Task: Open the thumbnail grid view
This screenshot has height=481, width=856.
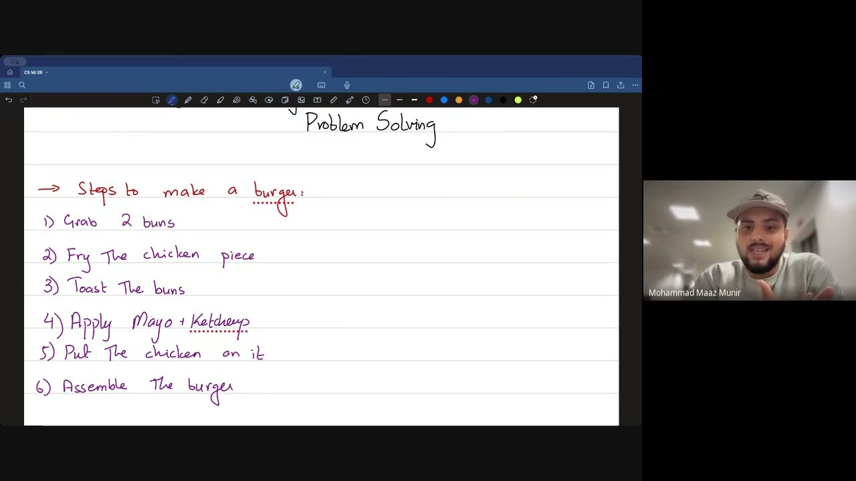Action: 7,85
